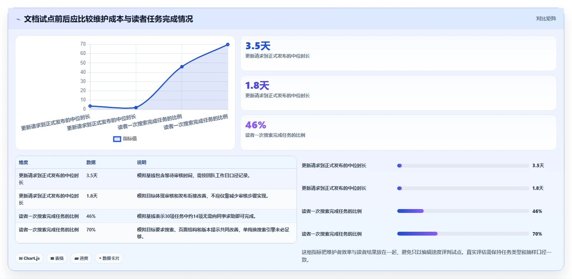572x279 pixels.
Task: Click the 70% progress bar
Action: [463, 234]
